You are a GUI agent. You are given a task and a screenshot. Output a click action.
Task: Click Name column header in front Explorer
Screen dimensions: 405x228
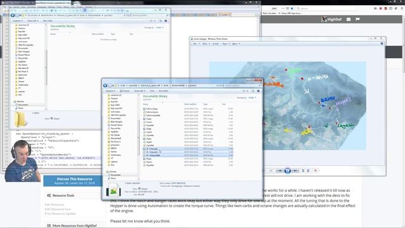(146, 104)
